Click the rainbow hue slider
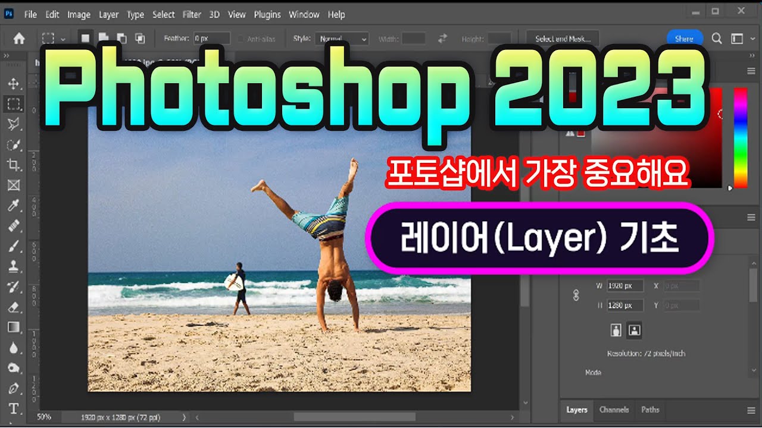The image size is (762, 428). (740, 138)
